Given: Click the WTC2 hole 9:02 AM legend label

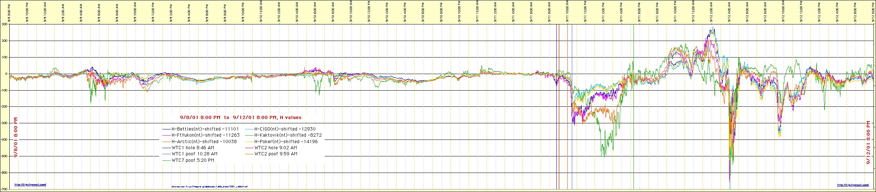Looking at the screenshot, I should [x=276, y=147].
